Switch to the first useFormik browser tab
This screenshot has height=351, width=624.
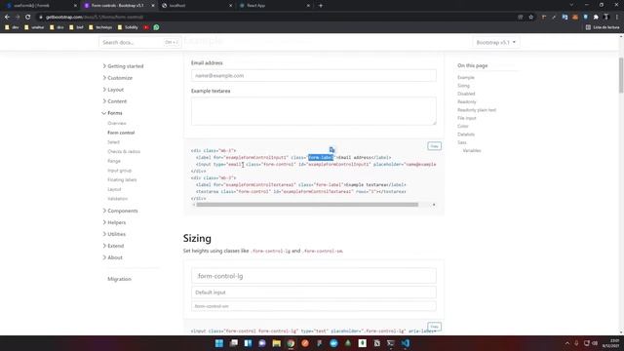click(x=40, y=6)
